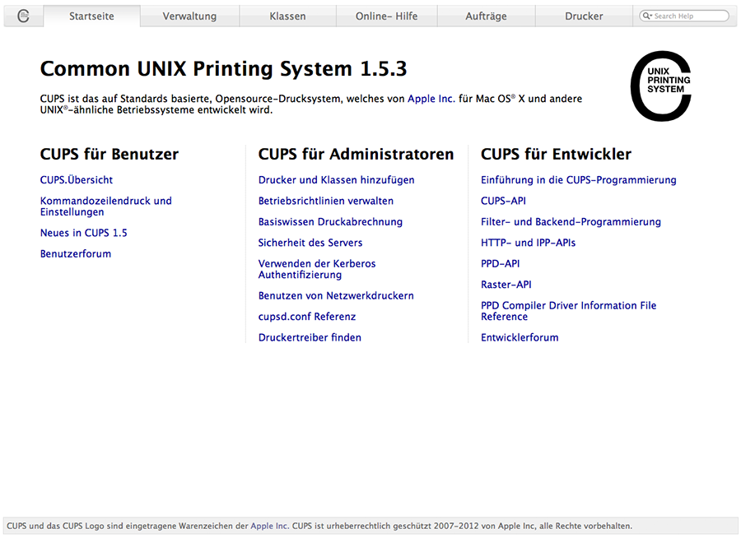Click the Sicherheit des Servers link
The width and height of the screenshot is (741, 538).
[x=310, y=243]
